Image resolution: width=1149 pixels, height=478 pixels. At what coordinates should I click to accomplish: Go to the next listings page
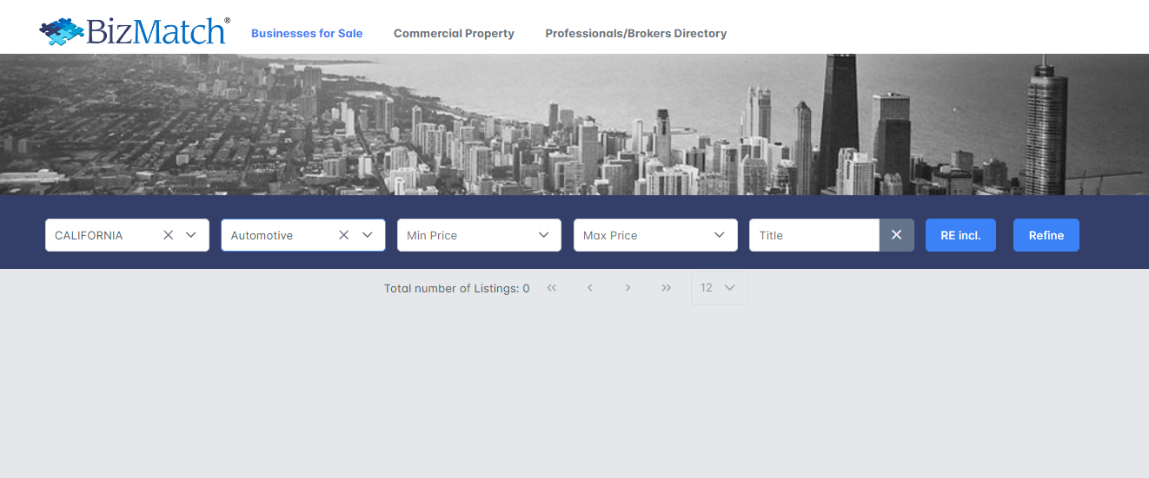pos(628,288)
